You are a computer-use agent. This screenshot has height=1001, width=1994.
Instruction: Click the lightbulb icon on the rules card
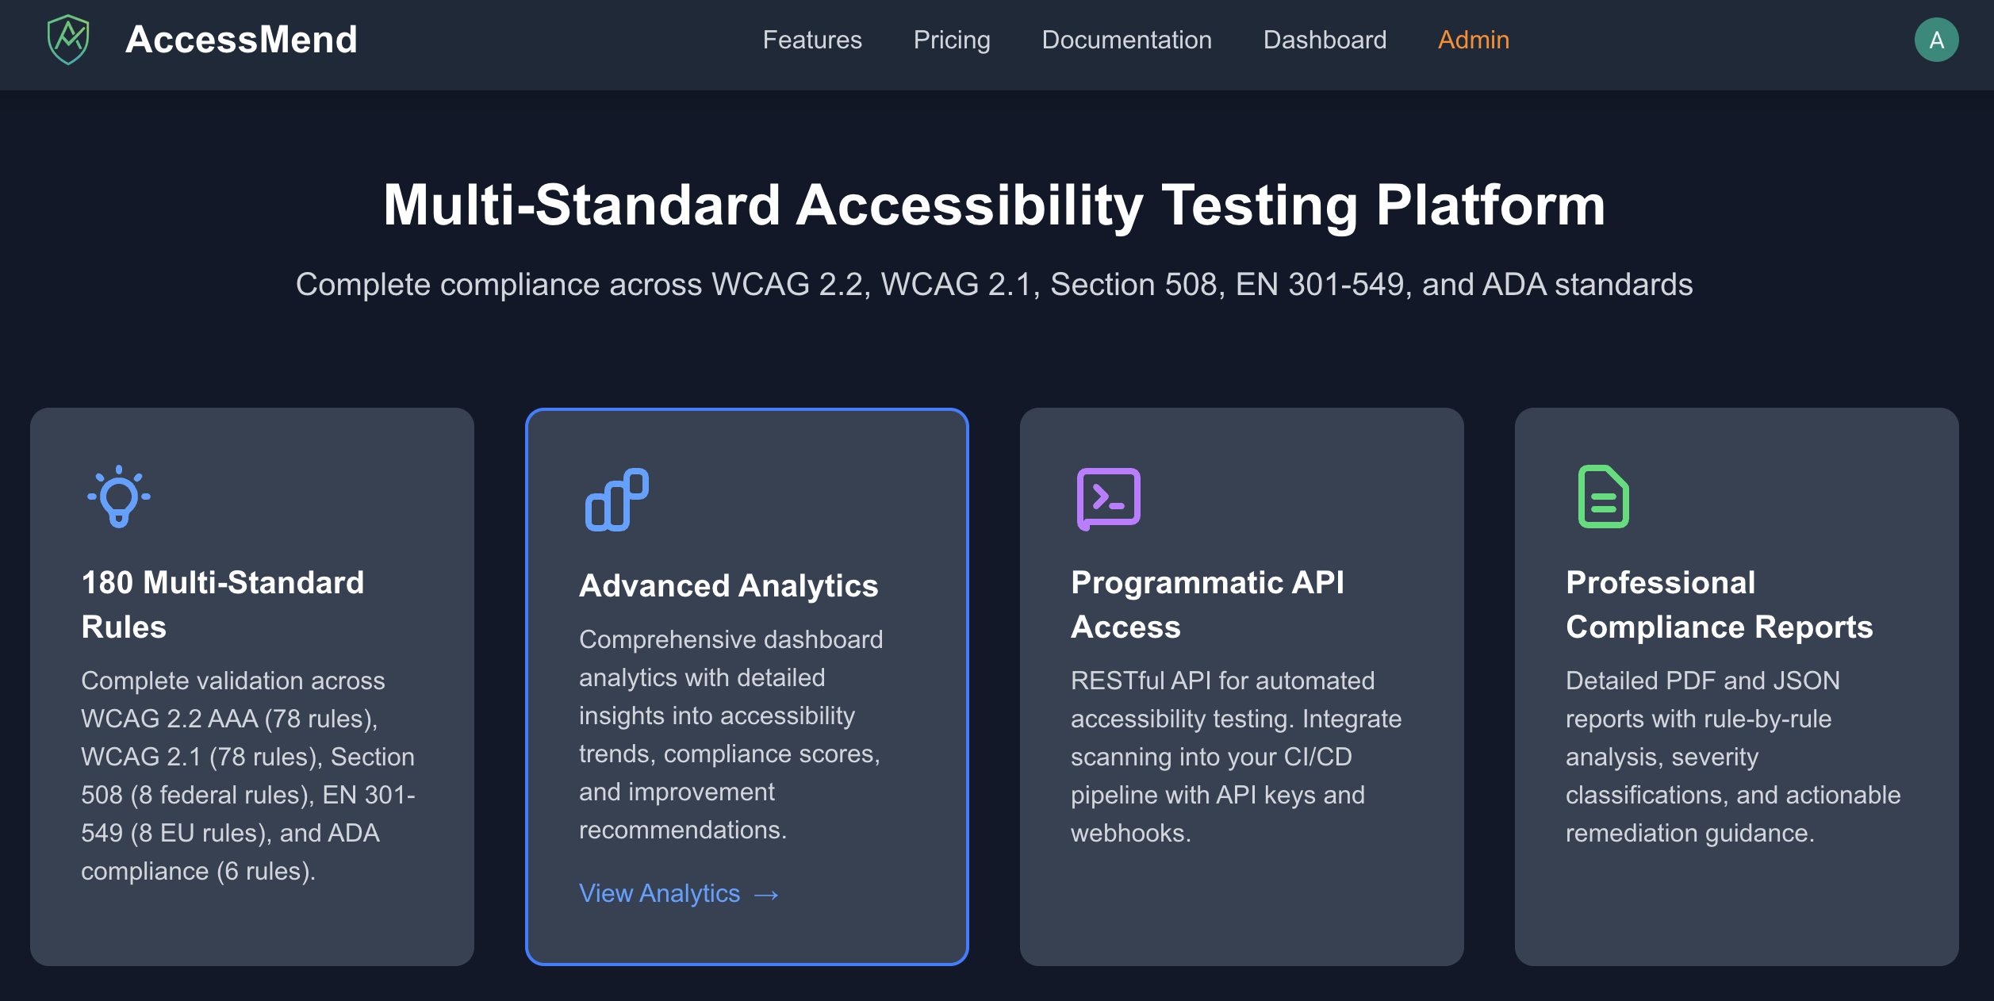pos(117,498)
